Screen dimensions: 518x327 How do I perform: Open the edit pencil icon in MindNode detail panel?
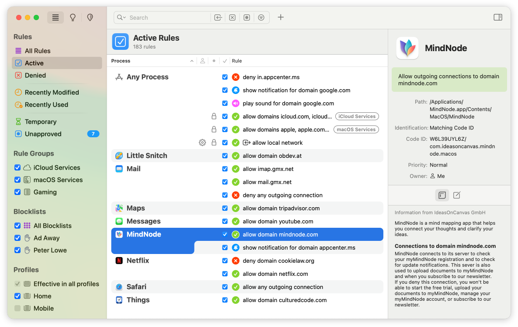pyautogui.click(x=457, y=195)
